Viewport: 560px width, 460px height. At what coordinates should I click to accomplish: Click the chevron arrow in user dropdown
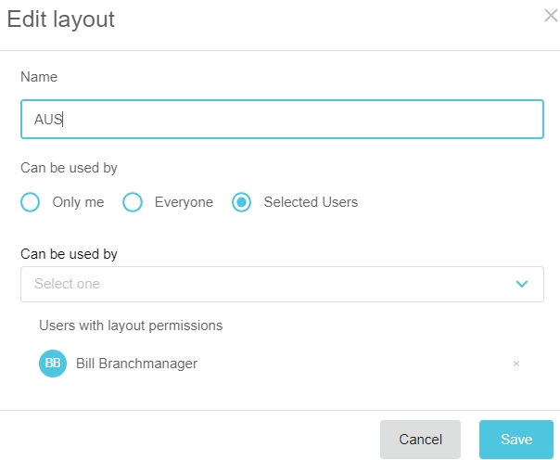point(522,284)
